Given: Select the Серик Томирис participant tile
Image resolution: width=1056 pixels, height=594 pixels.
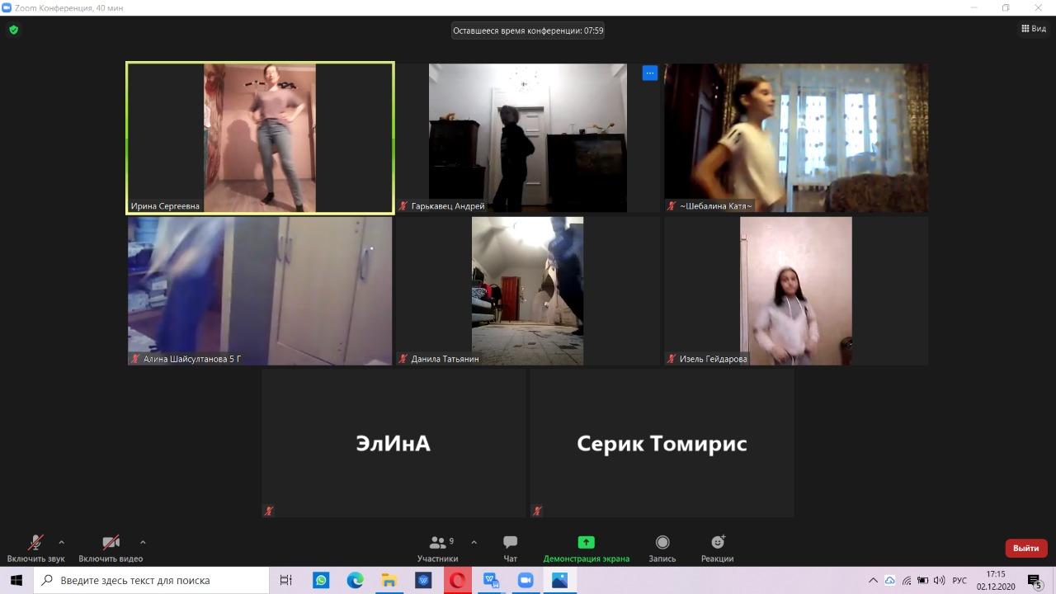Looking at the screenshot, I should [x=662, y=443].
